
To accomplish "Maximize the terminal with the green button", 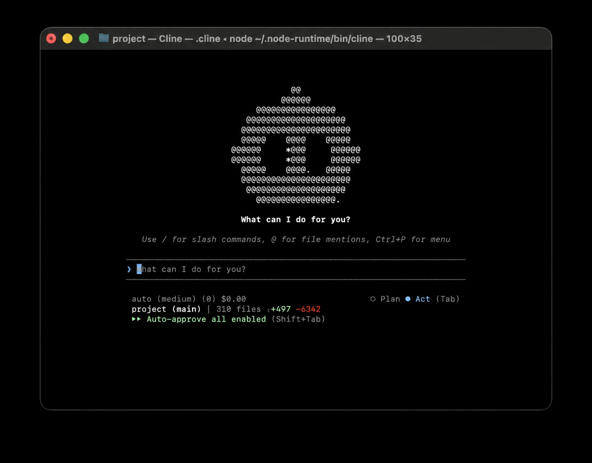I will 84,38.
